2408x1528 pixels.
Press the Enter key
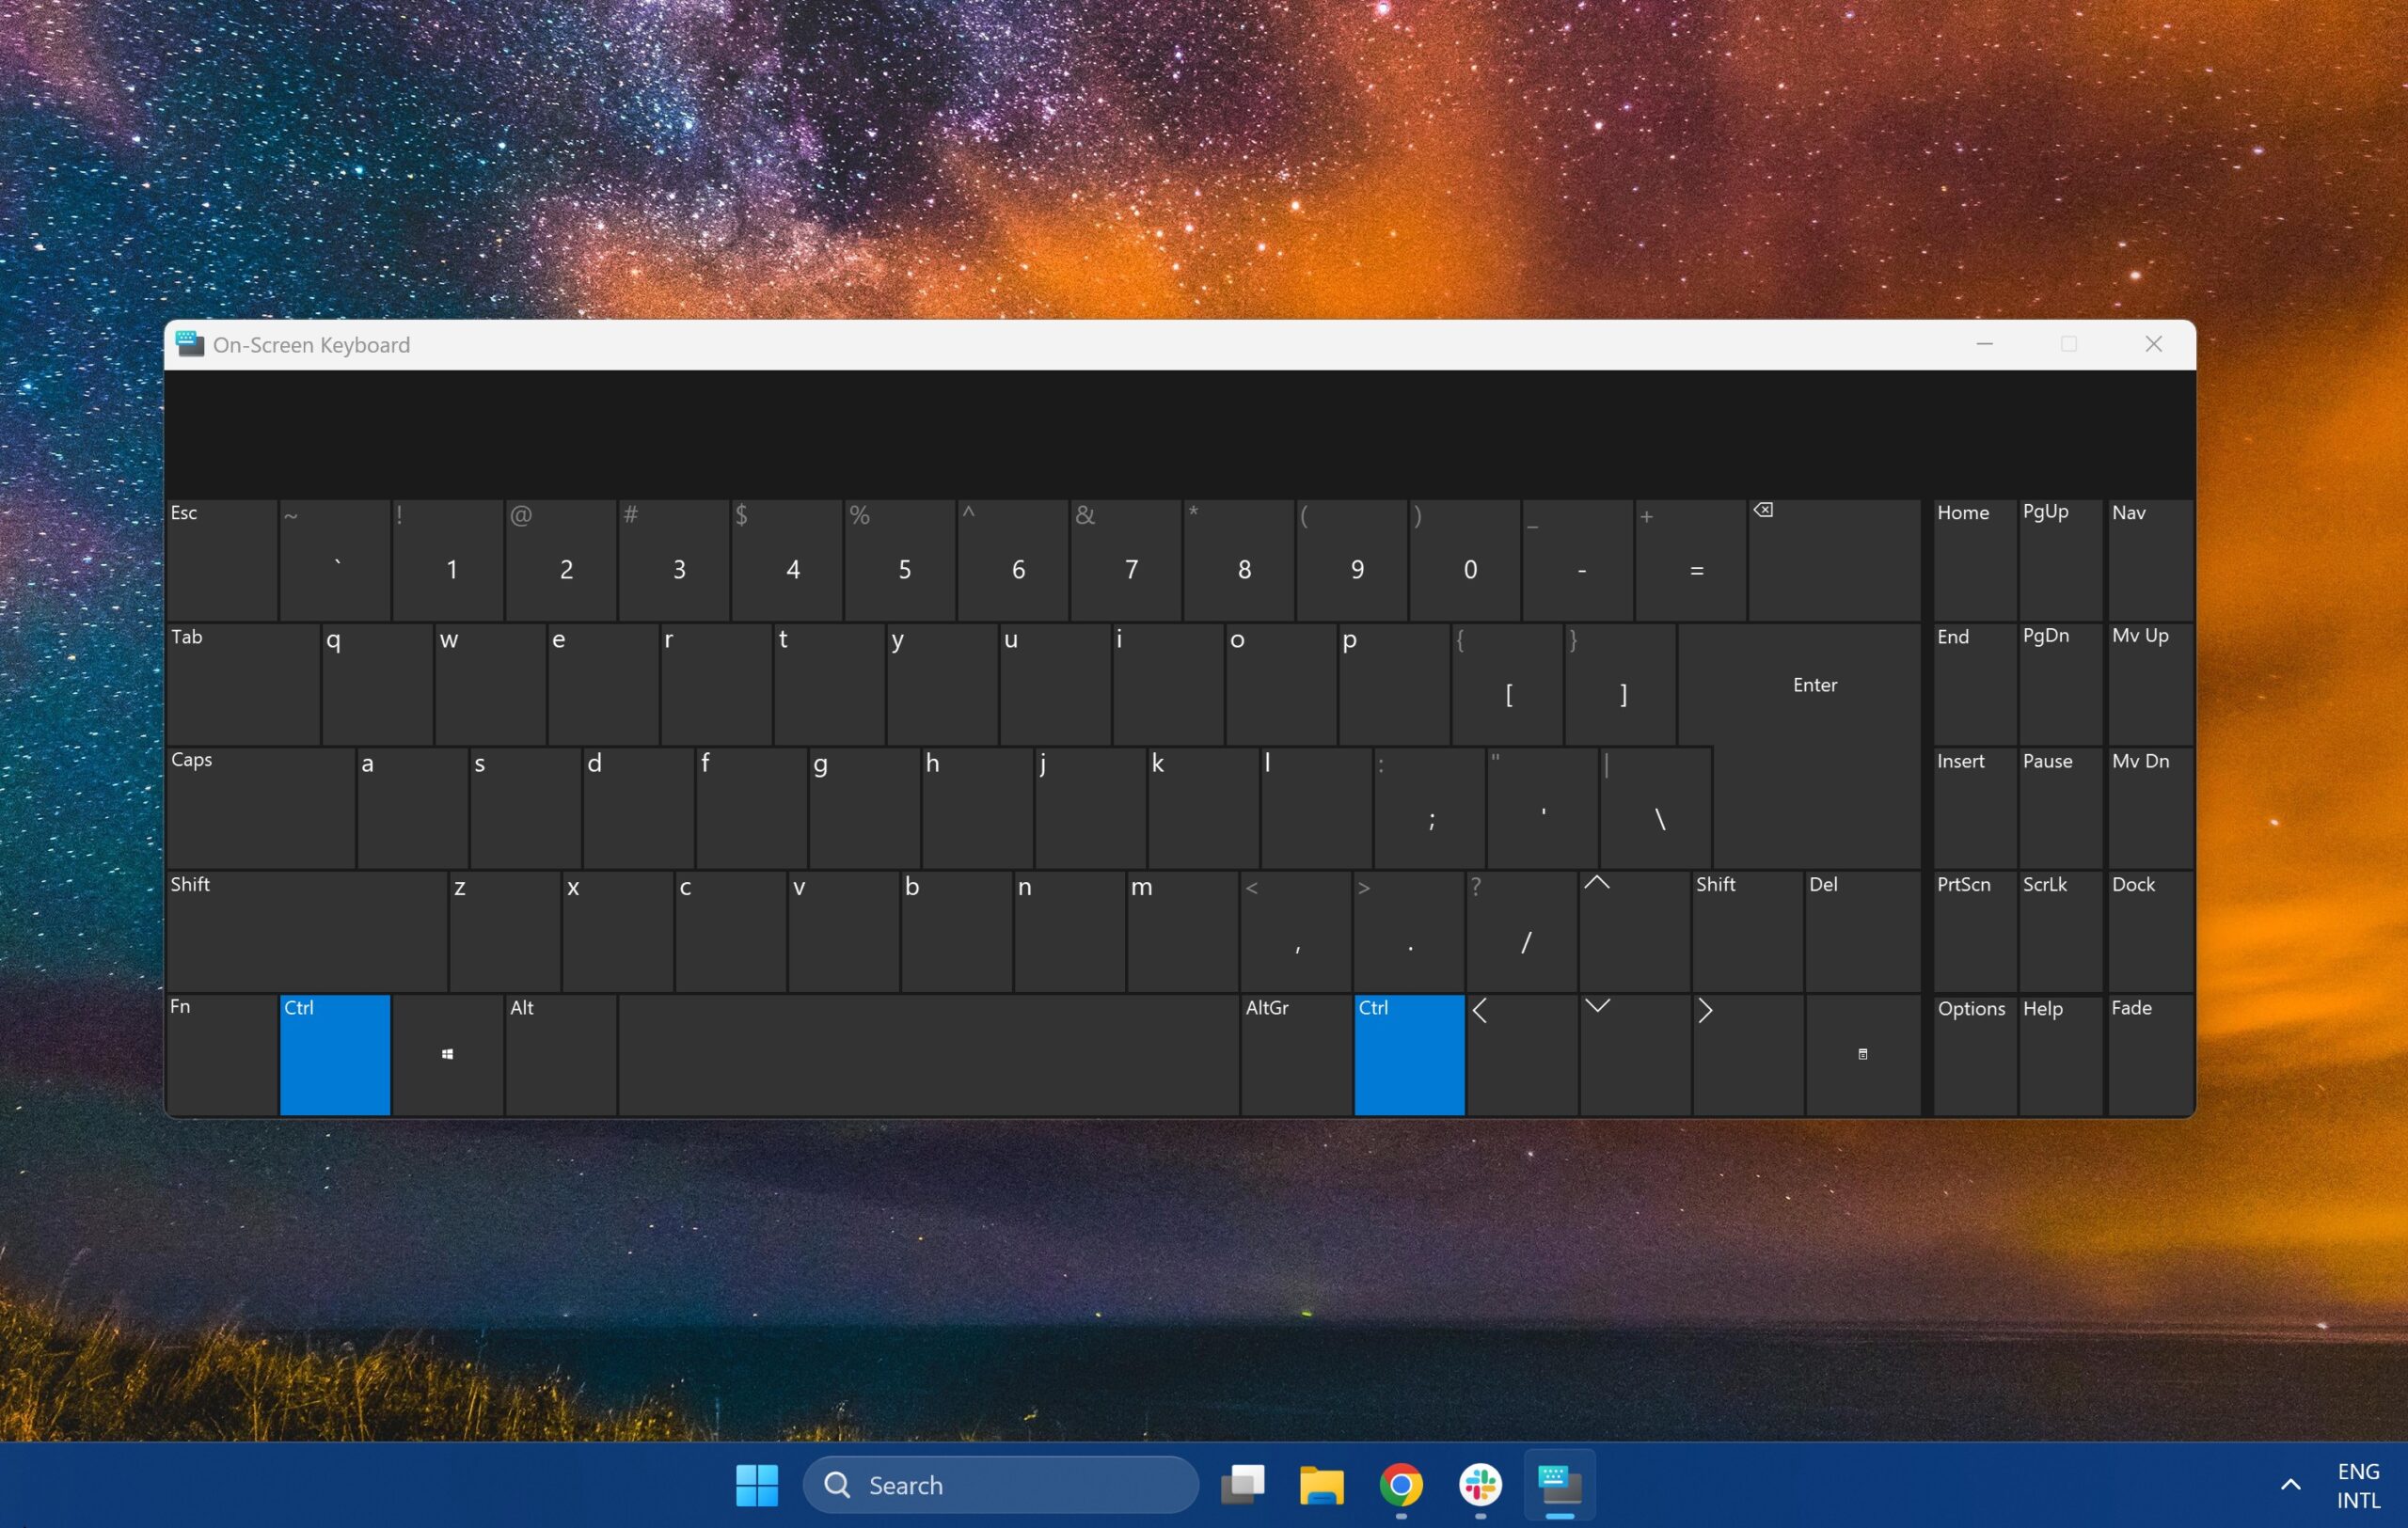pyautogui.click(x=1814, y=685)
